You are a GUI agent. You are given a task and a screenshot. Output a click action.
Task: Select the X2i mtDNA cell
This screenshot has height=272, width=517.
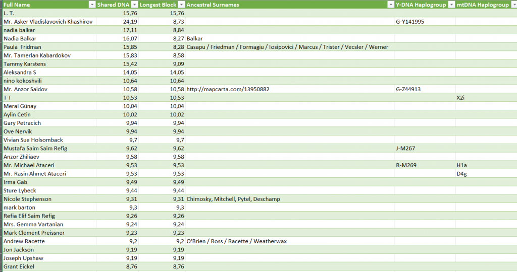[460, 98]
